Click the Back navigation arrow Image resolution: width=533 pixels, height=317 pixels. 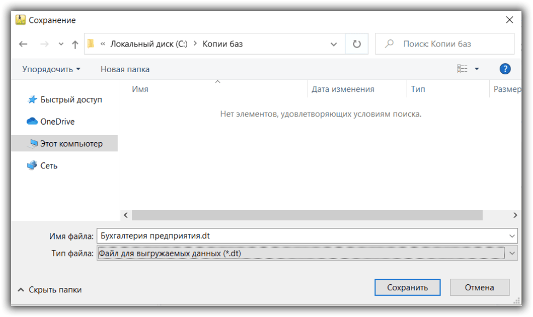click(x=23, y=44)
